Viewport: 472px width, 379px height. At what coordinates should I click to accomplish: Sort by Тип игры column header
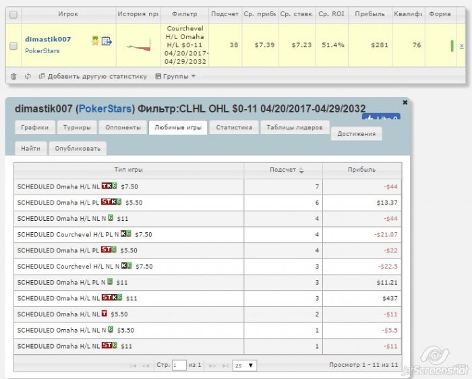click(129, 170)
